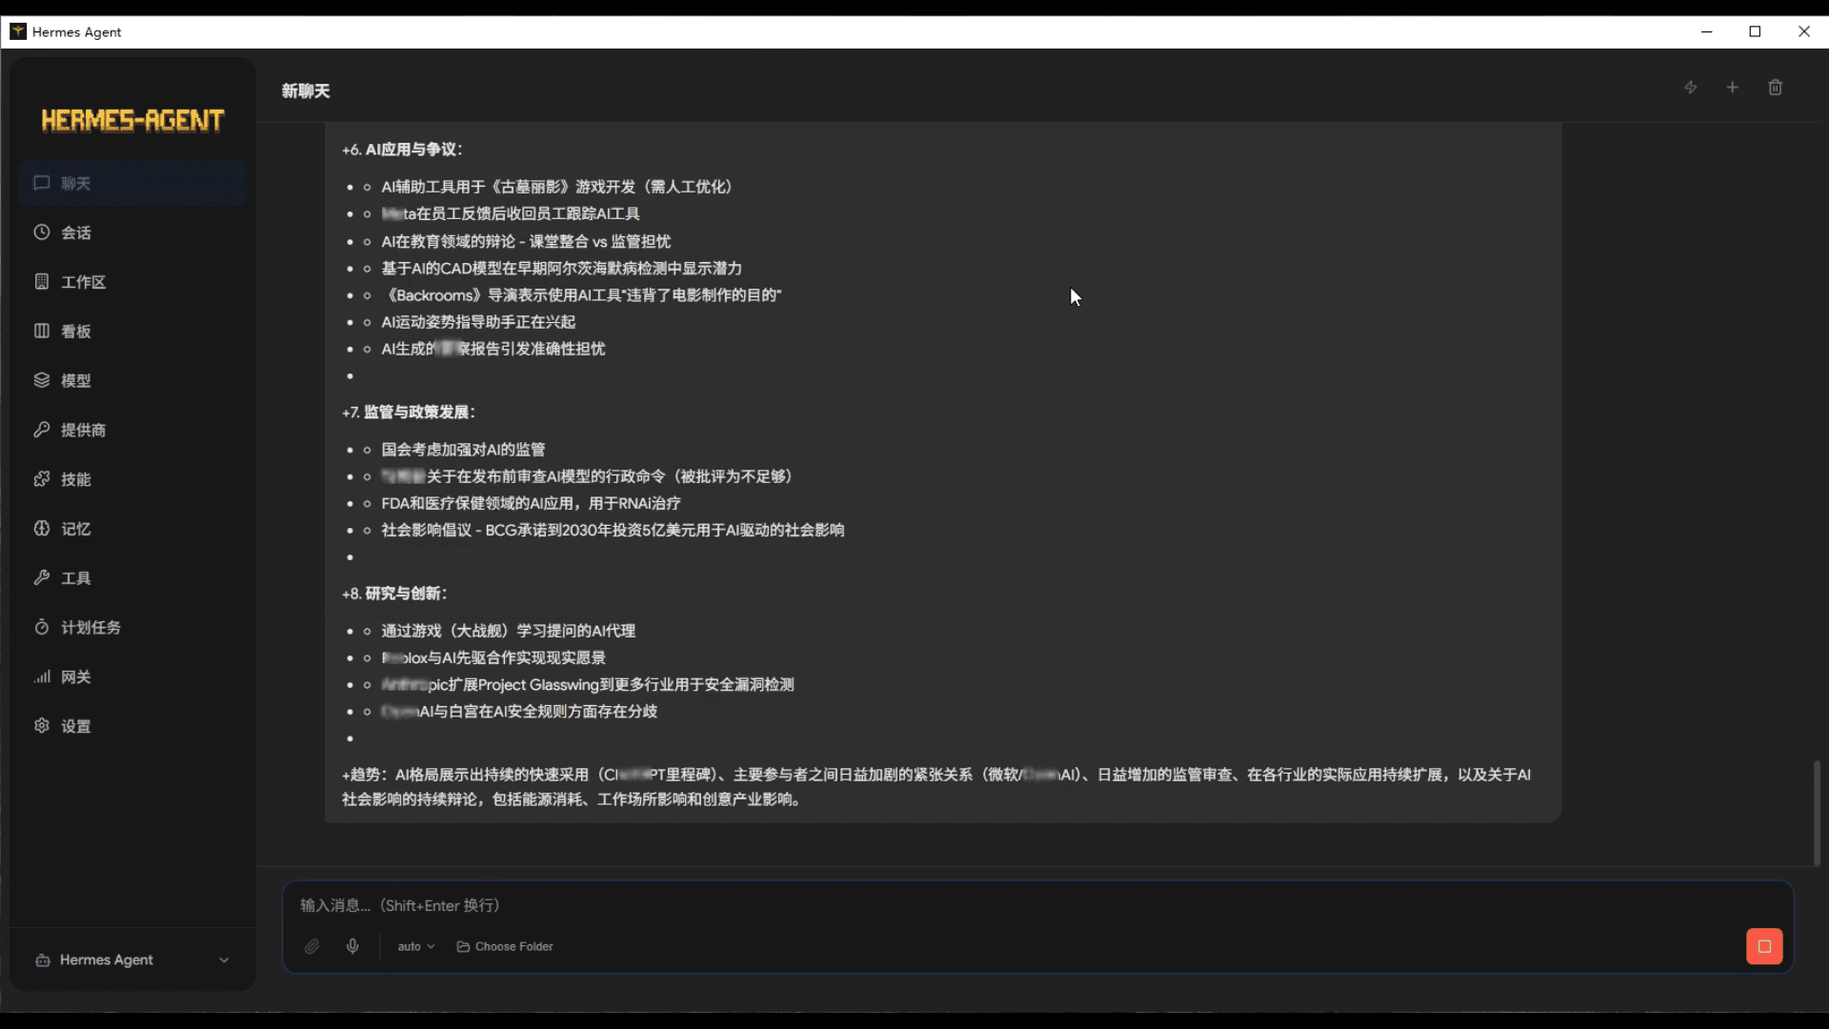This screenshot has width=1829, height=1029.
Task: Select the 提供商 menu label
Action: (84, 430)
